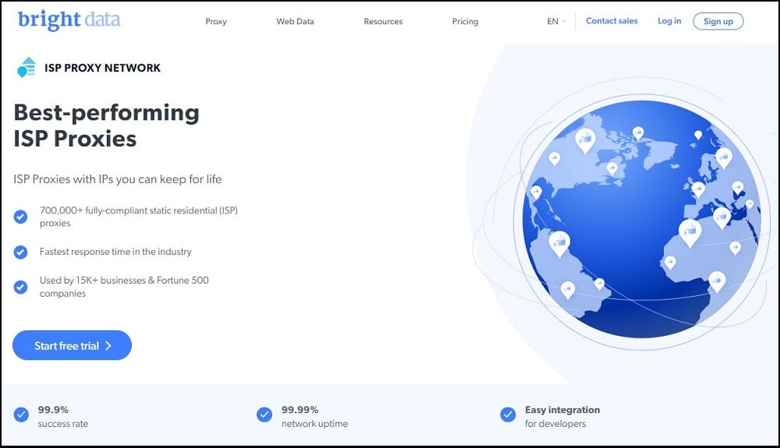This screenshot has width=780, height=448.
Task: Click the globe illustration
Action: click(642, 218)
